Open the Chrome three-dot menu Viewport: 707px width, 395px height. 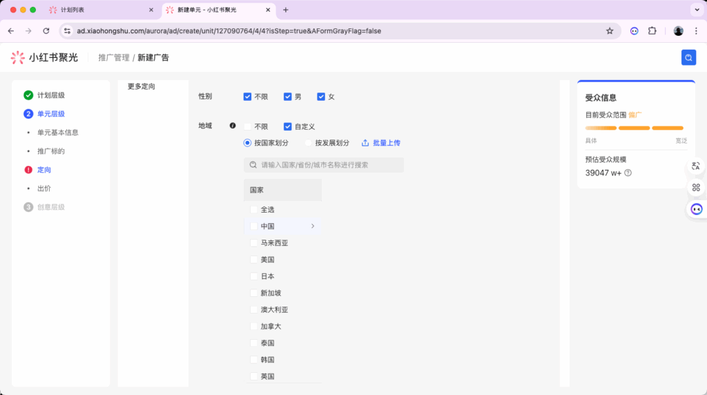(696, 30)
